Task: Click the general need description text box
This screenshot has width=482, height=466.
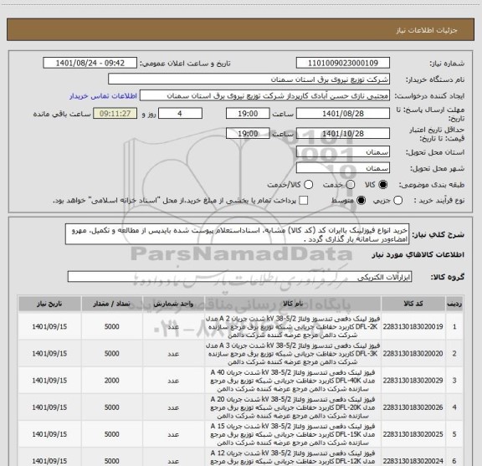Action: (237, 234)
